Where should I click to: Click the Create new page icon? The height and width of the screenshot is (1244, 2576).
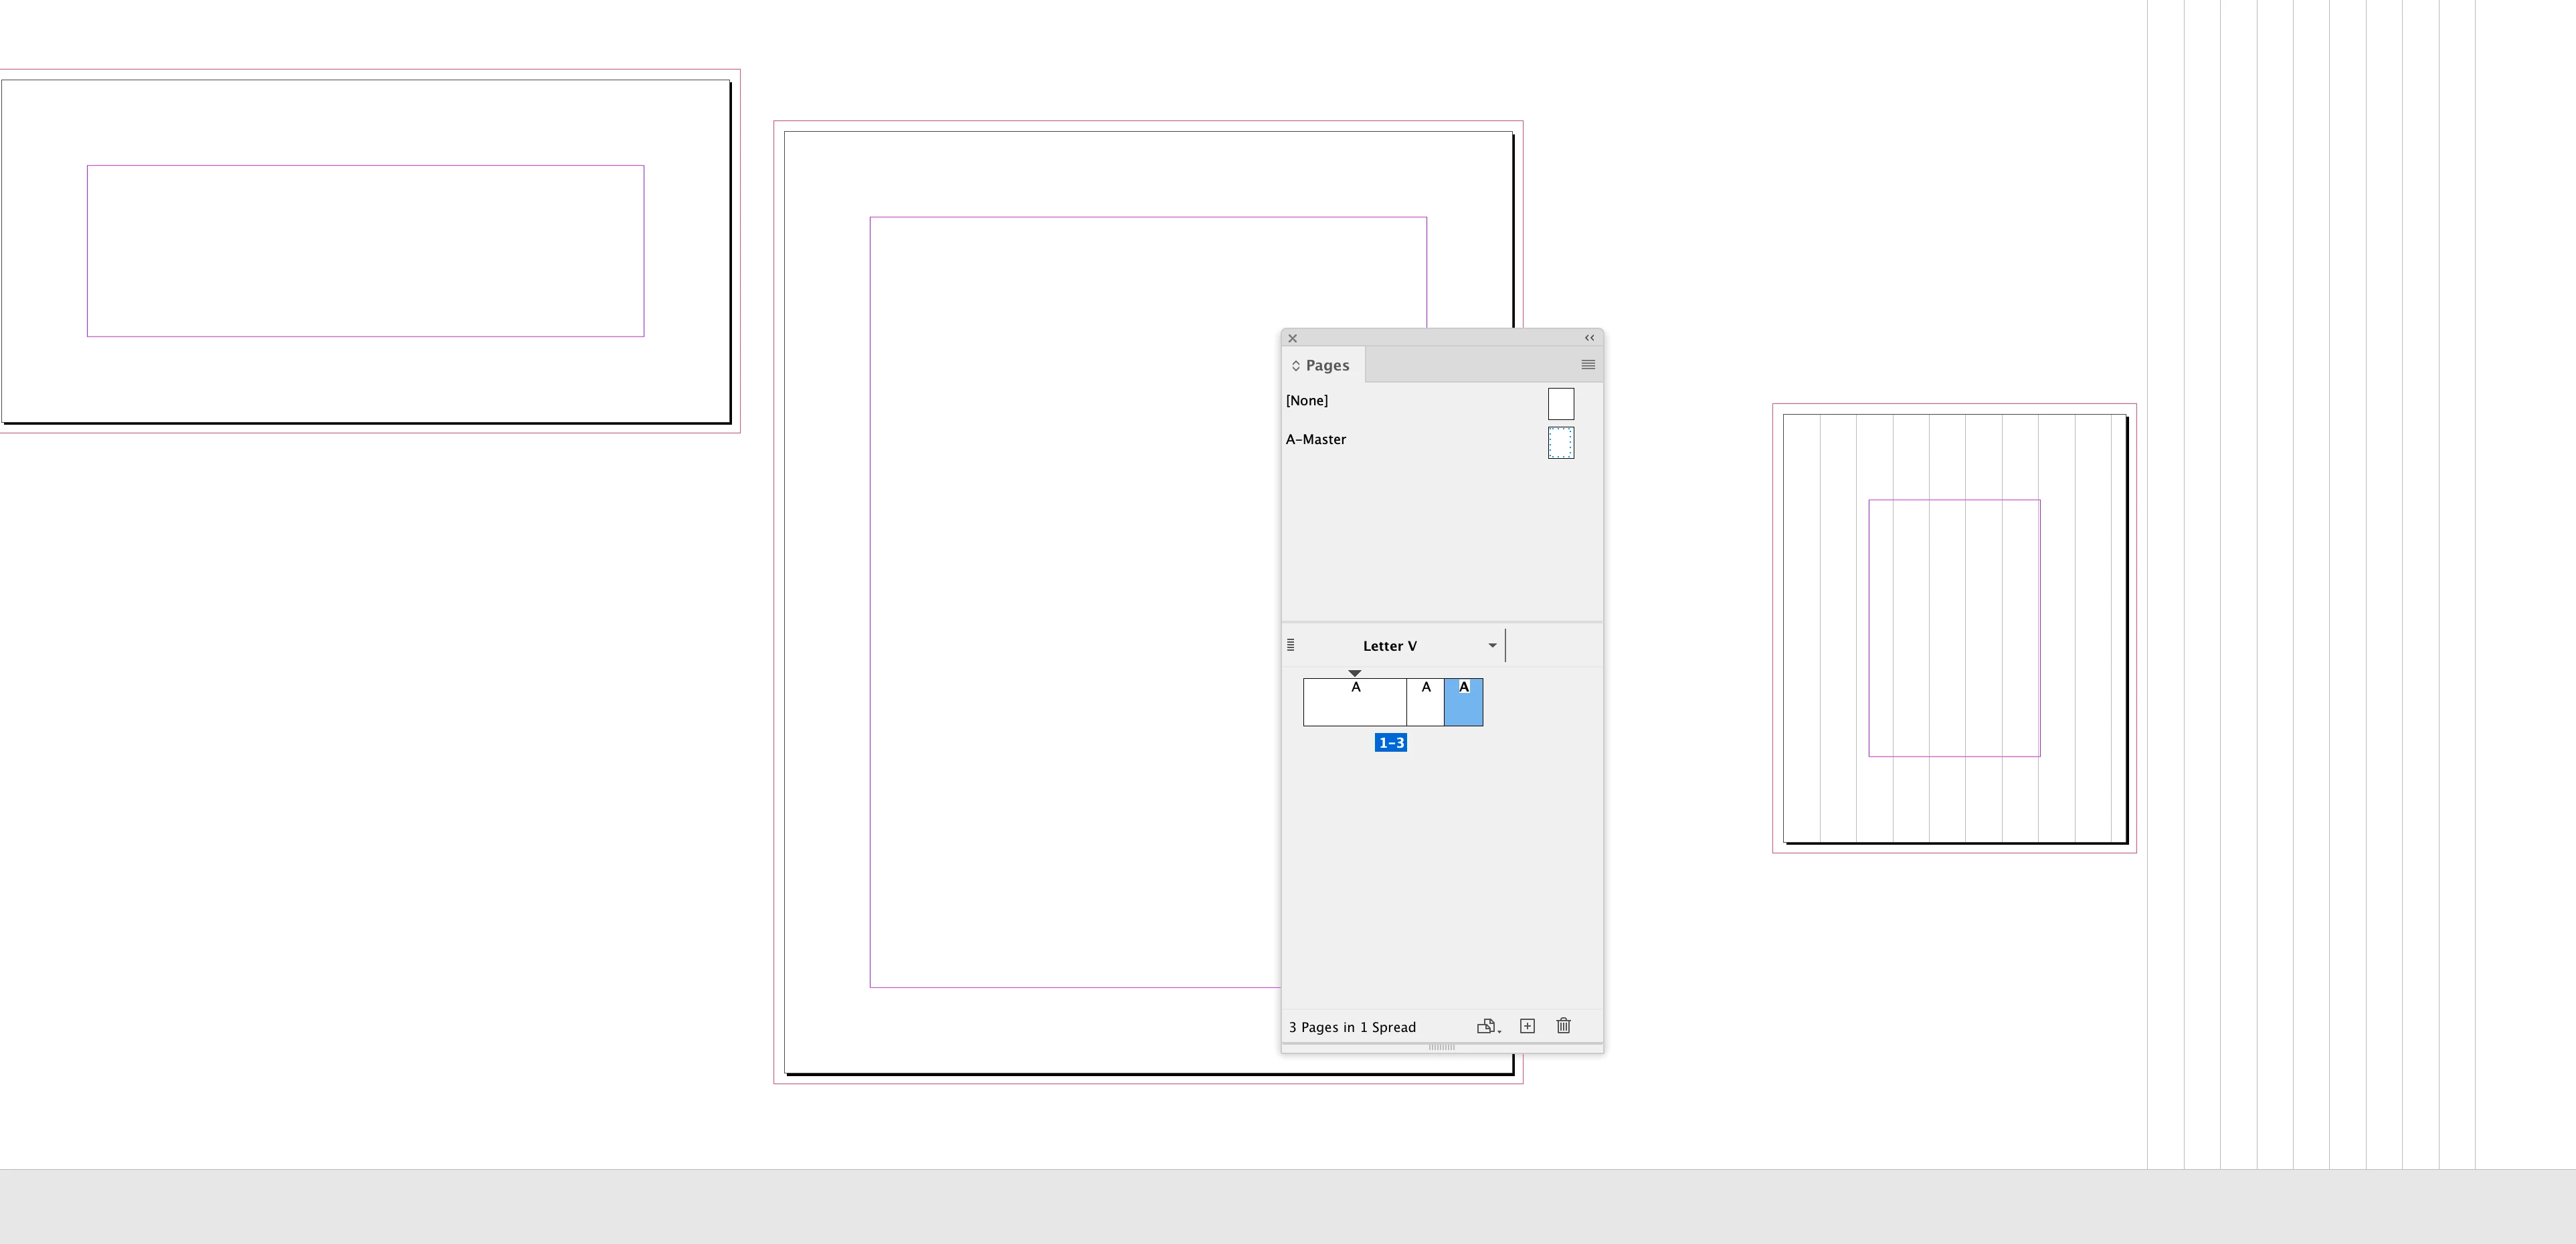pyautogui.click(x=1527, y=1026)
